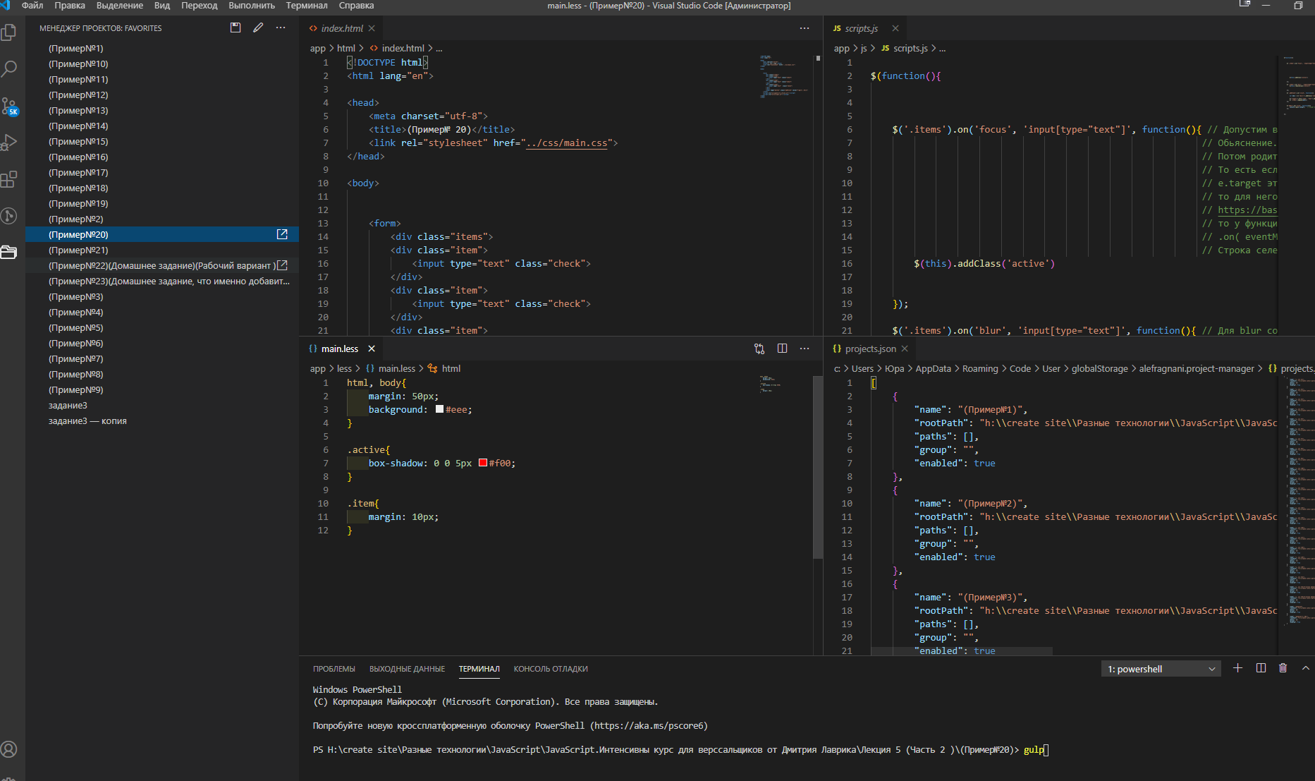
Task: Click the Save Project icon in sidebar header
Action: [236, 28]
